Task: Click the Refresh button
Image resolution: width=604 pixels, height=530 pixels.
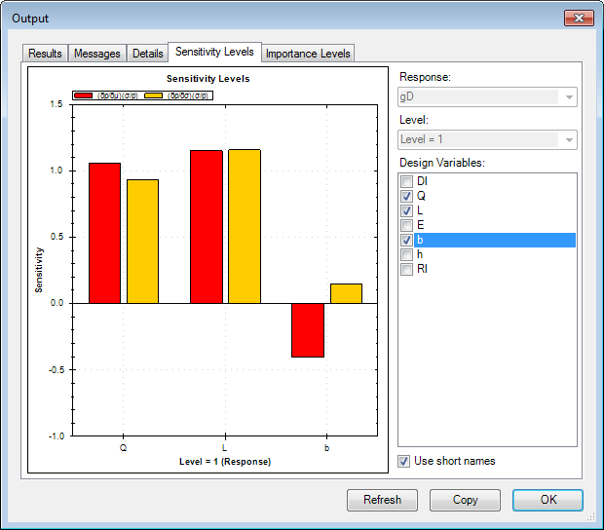Action: coord(382,500)
